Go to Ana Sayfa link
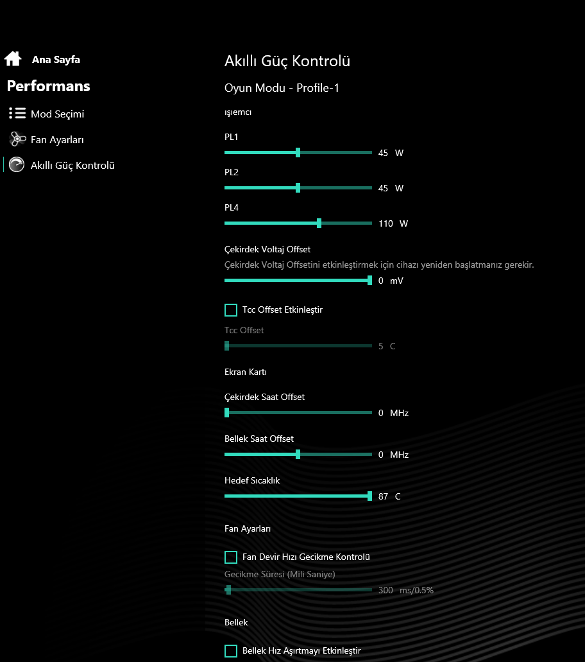Image resolution: width=585 pixels, height=662 pixels. 56,60
